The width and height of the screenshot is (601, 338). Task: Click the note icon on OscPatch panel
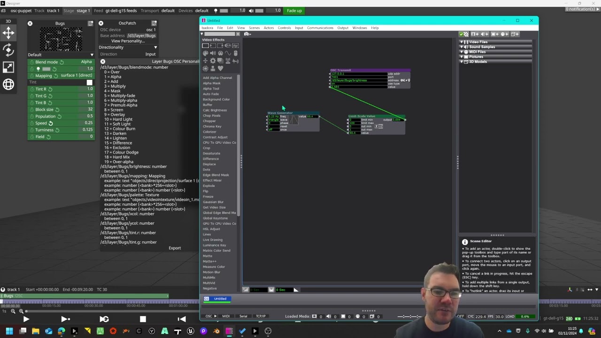coord(154,23)
